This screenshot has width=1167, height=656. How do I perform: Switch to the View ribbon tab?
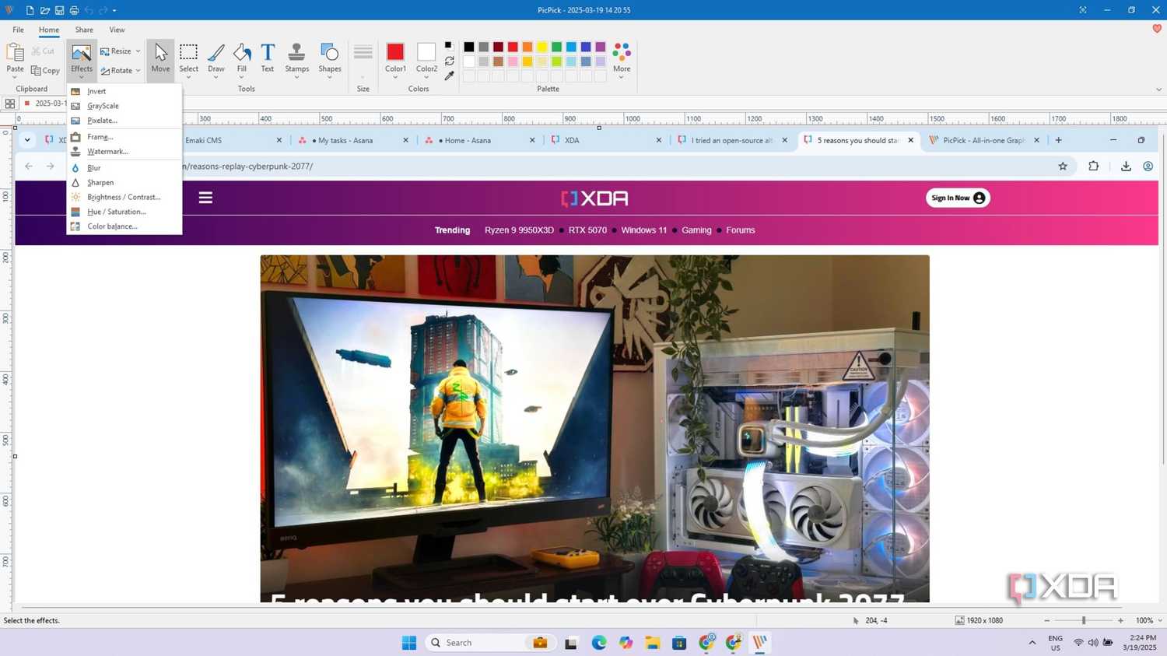117,30
